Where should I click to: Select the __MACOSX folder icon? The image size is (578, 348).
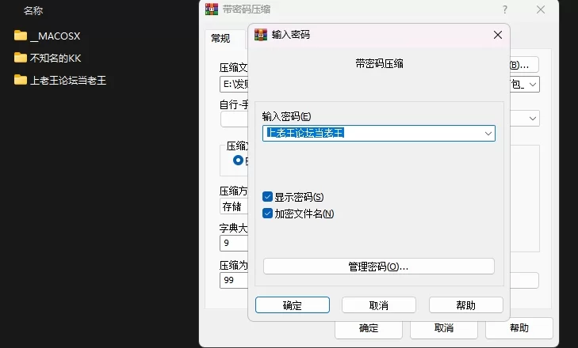[x=21, y=36]
